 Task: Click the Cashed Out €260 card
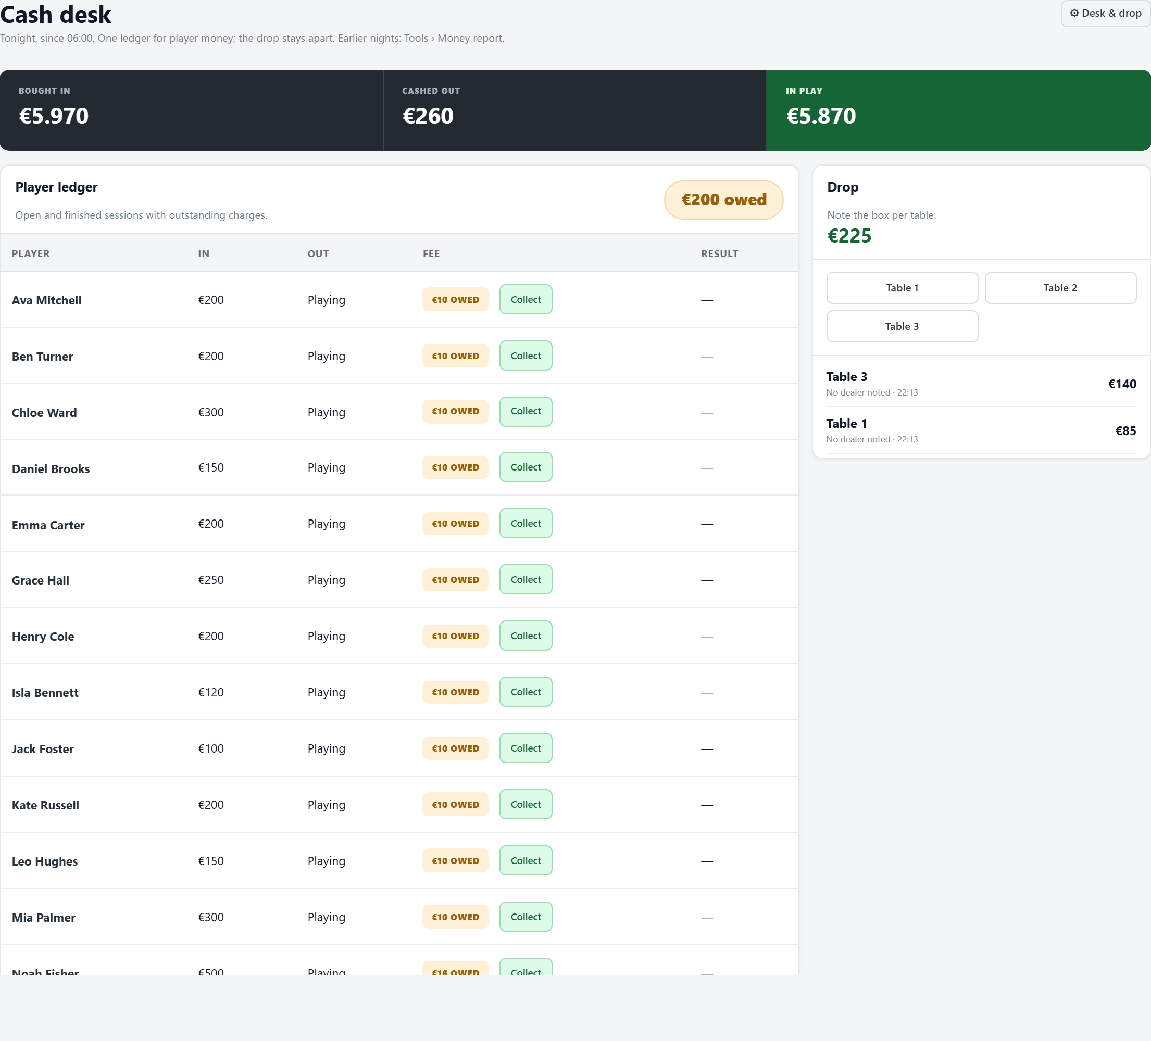pyautogui.click(x=574, y=110)
